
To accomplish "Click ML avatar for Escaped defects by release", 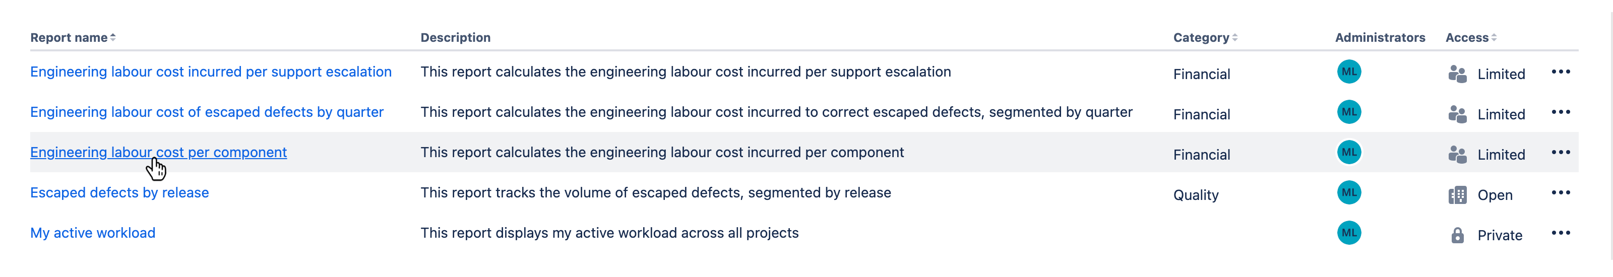I will 1349,192.
